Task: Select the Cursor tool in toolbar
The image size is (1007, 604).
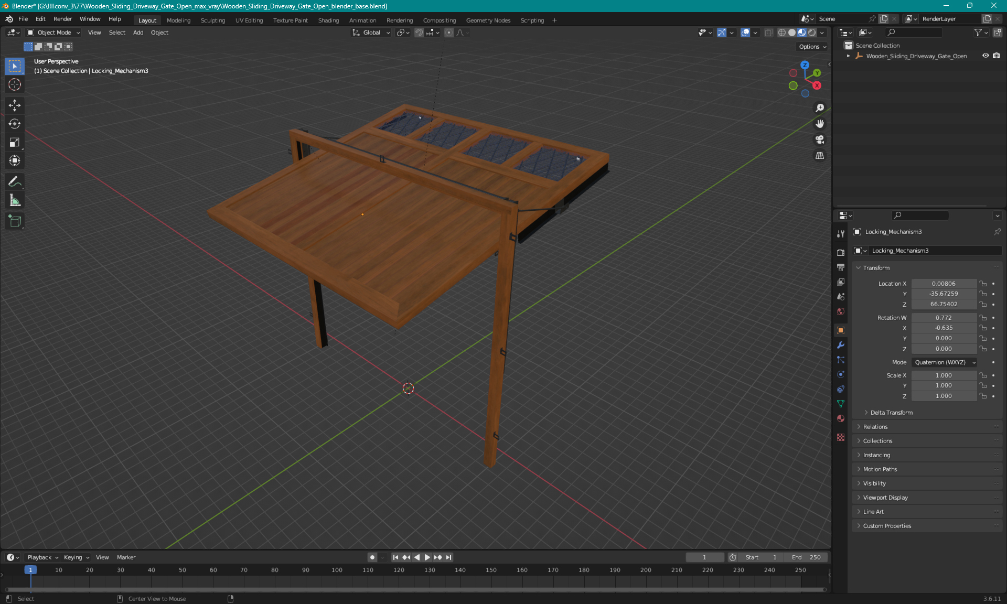Action: [16, 85]
